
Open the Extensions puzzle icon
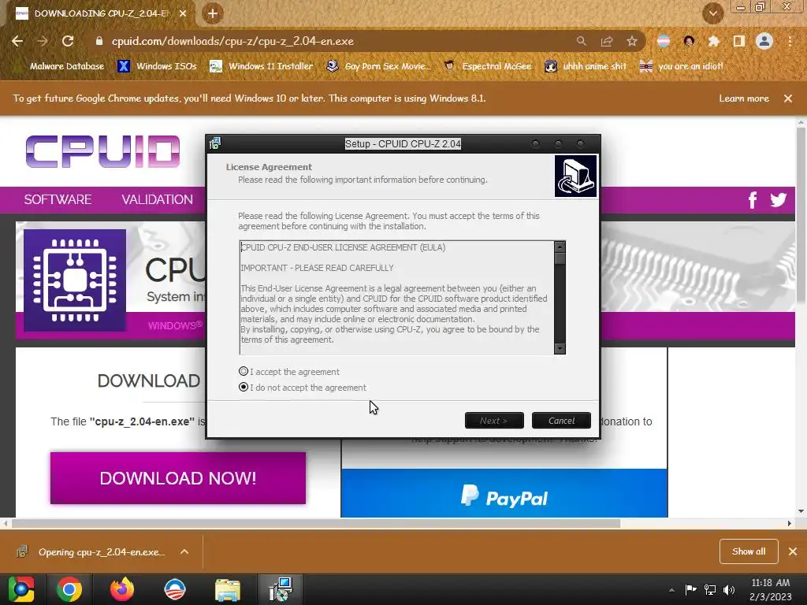point(713,41)
